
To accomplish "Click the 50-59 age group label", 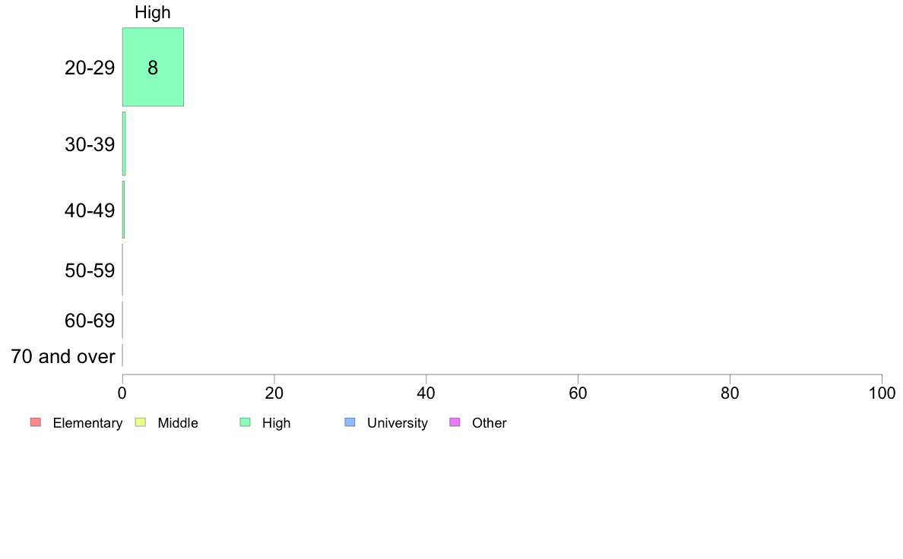I will tap(90, 270).
